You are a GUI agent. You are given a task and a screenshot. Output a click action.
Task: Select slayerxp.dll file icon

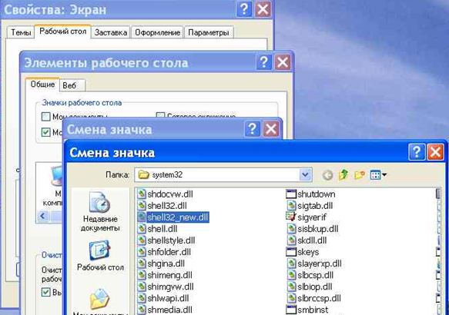tap(291, 264)
